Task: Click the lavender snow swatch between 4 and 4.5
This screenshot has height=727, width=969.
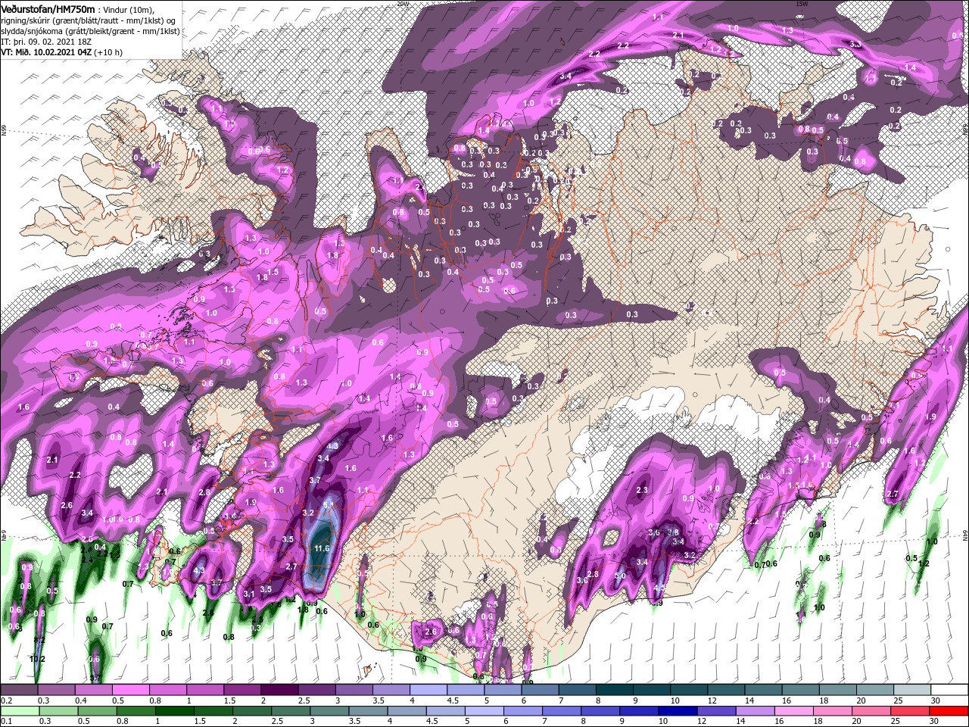Action: (x=428, y=691)
